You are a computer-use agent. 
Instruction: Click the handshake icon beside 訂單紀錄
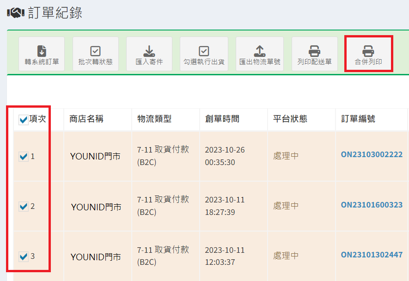tap(16, 13)
